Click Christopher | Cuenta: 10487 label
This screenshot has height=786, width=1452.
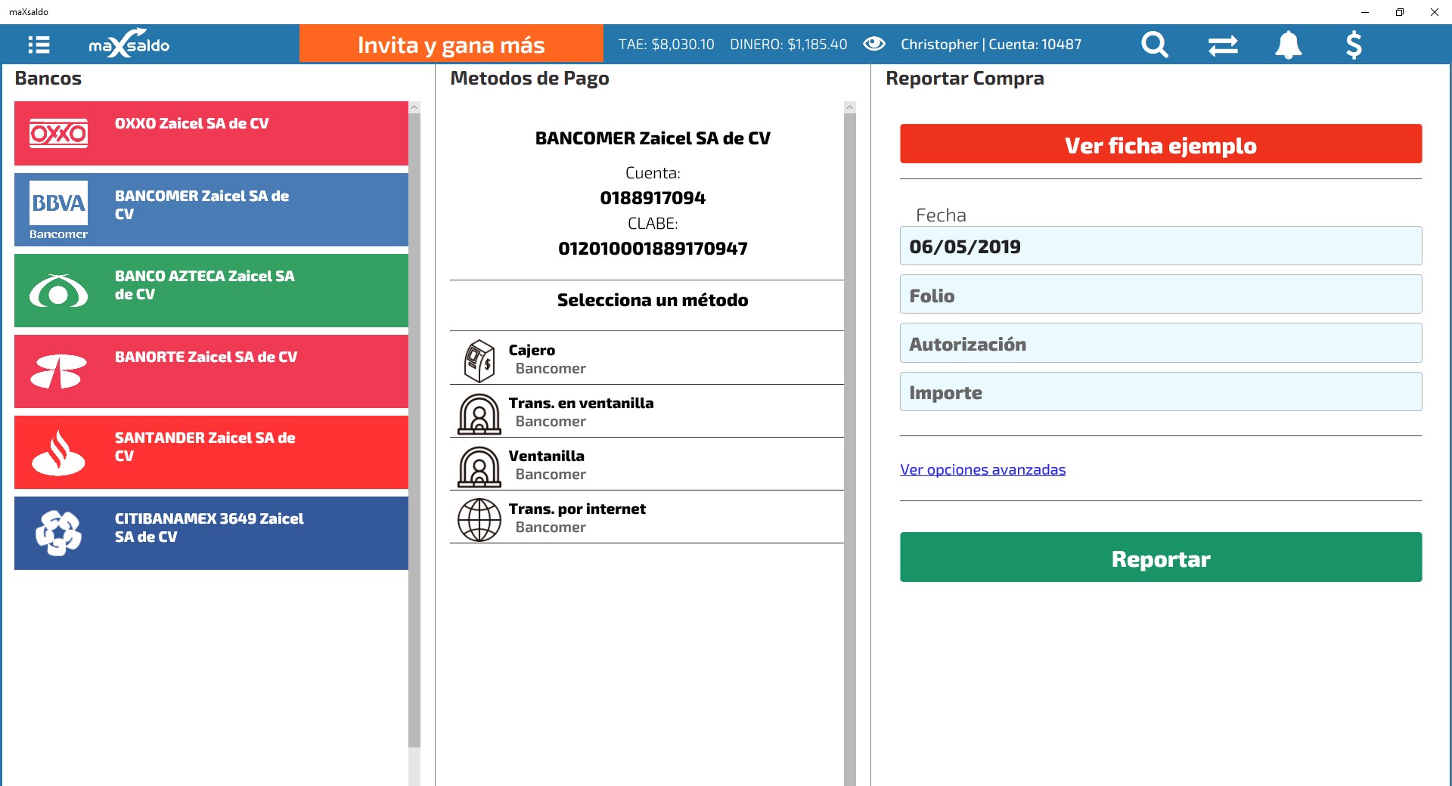[991, 45]
